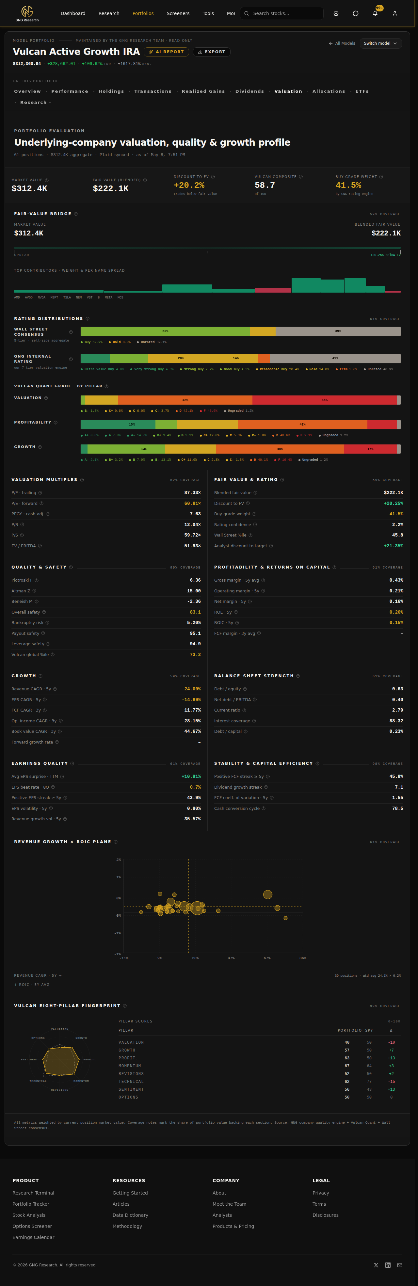
Task: Focus the Search stocks field
Action: [x=282, y=13]
